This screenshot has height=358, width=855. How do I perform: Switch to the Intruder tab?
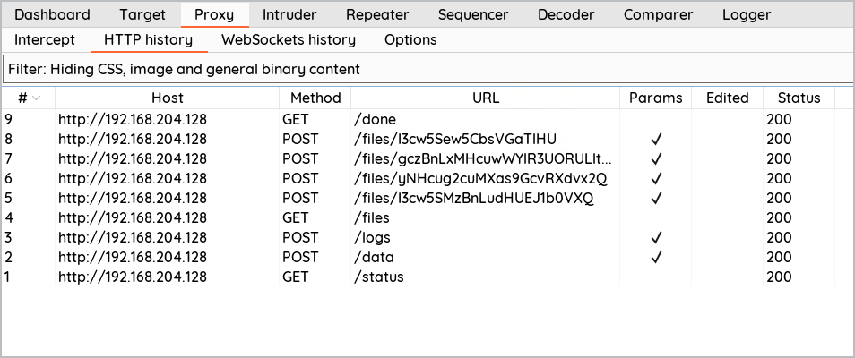click(x=289, y=14)
